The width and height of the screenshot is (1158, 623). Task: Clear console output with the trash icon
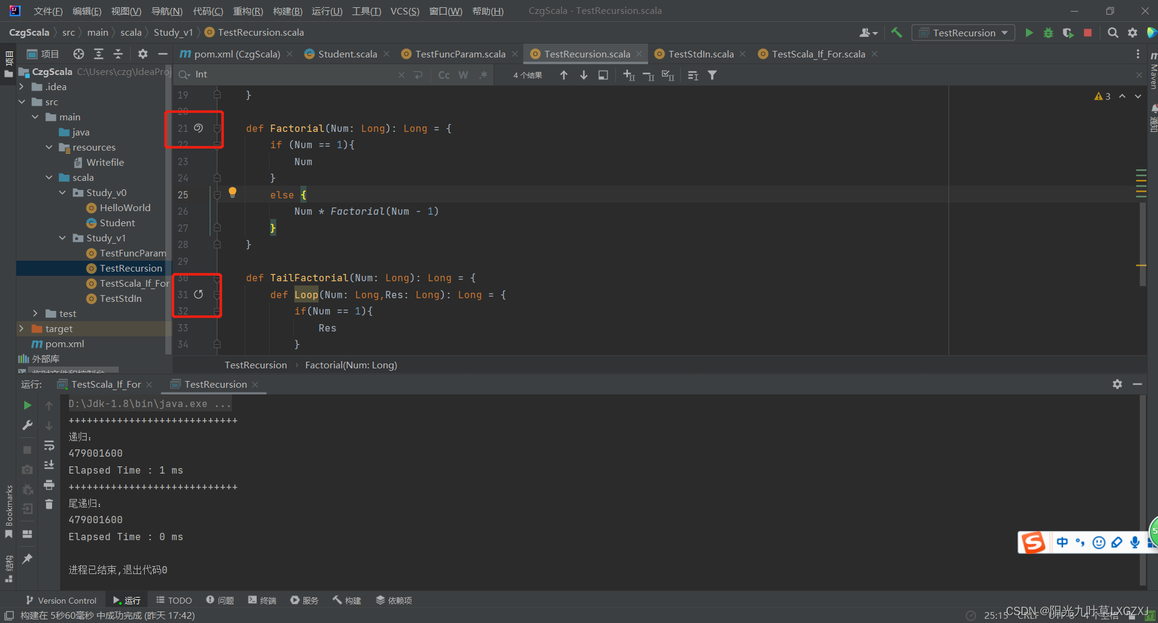pos(49,504)
